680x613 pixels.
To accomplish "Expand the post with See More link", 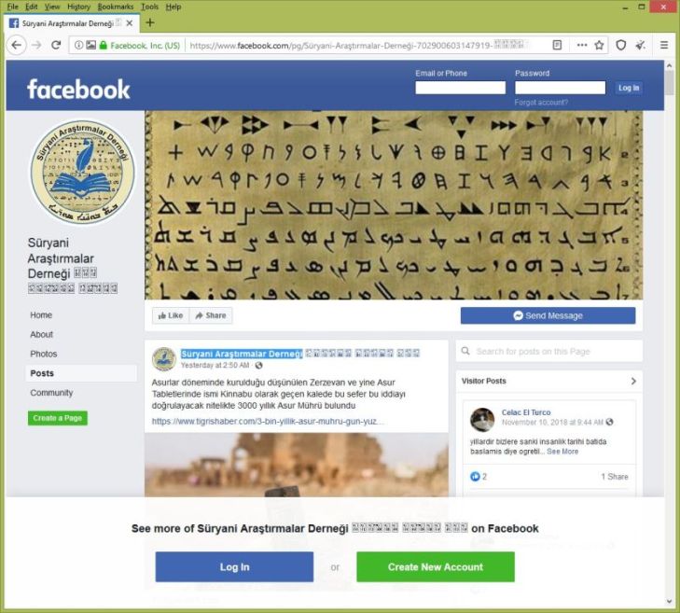I will click(x=562, y=452).
